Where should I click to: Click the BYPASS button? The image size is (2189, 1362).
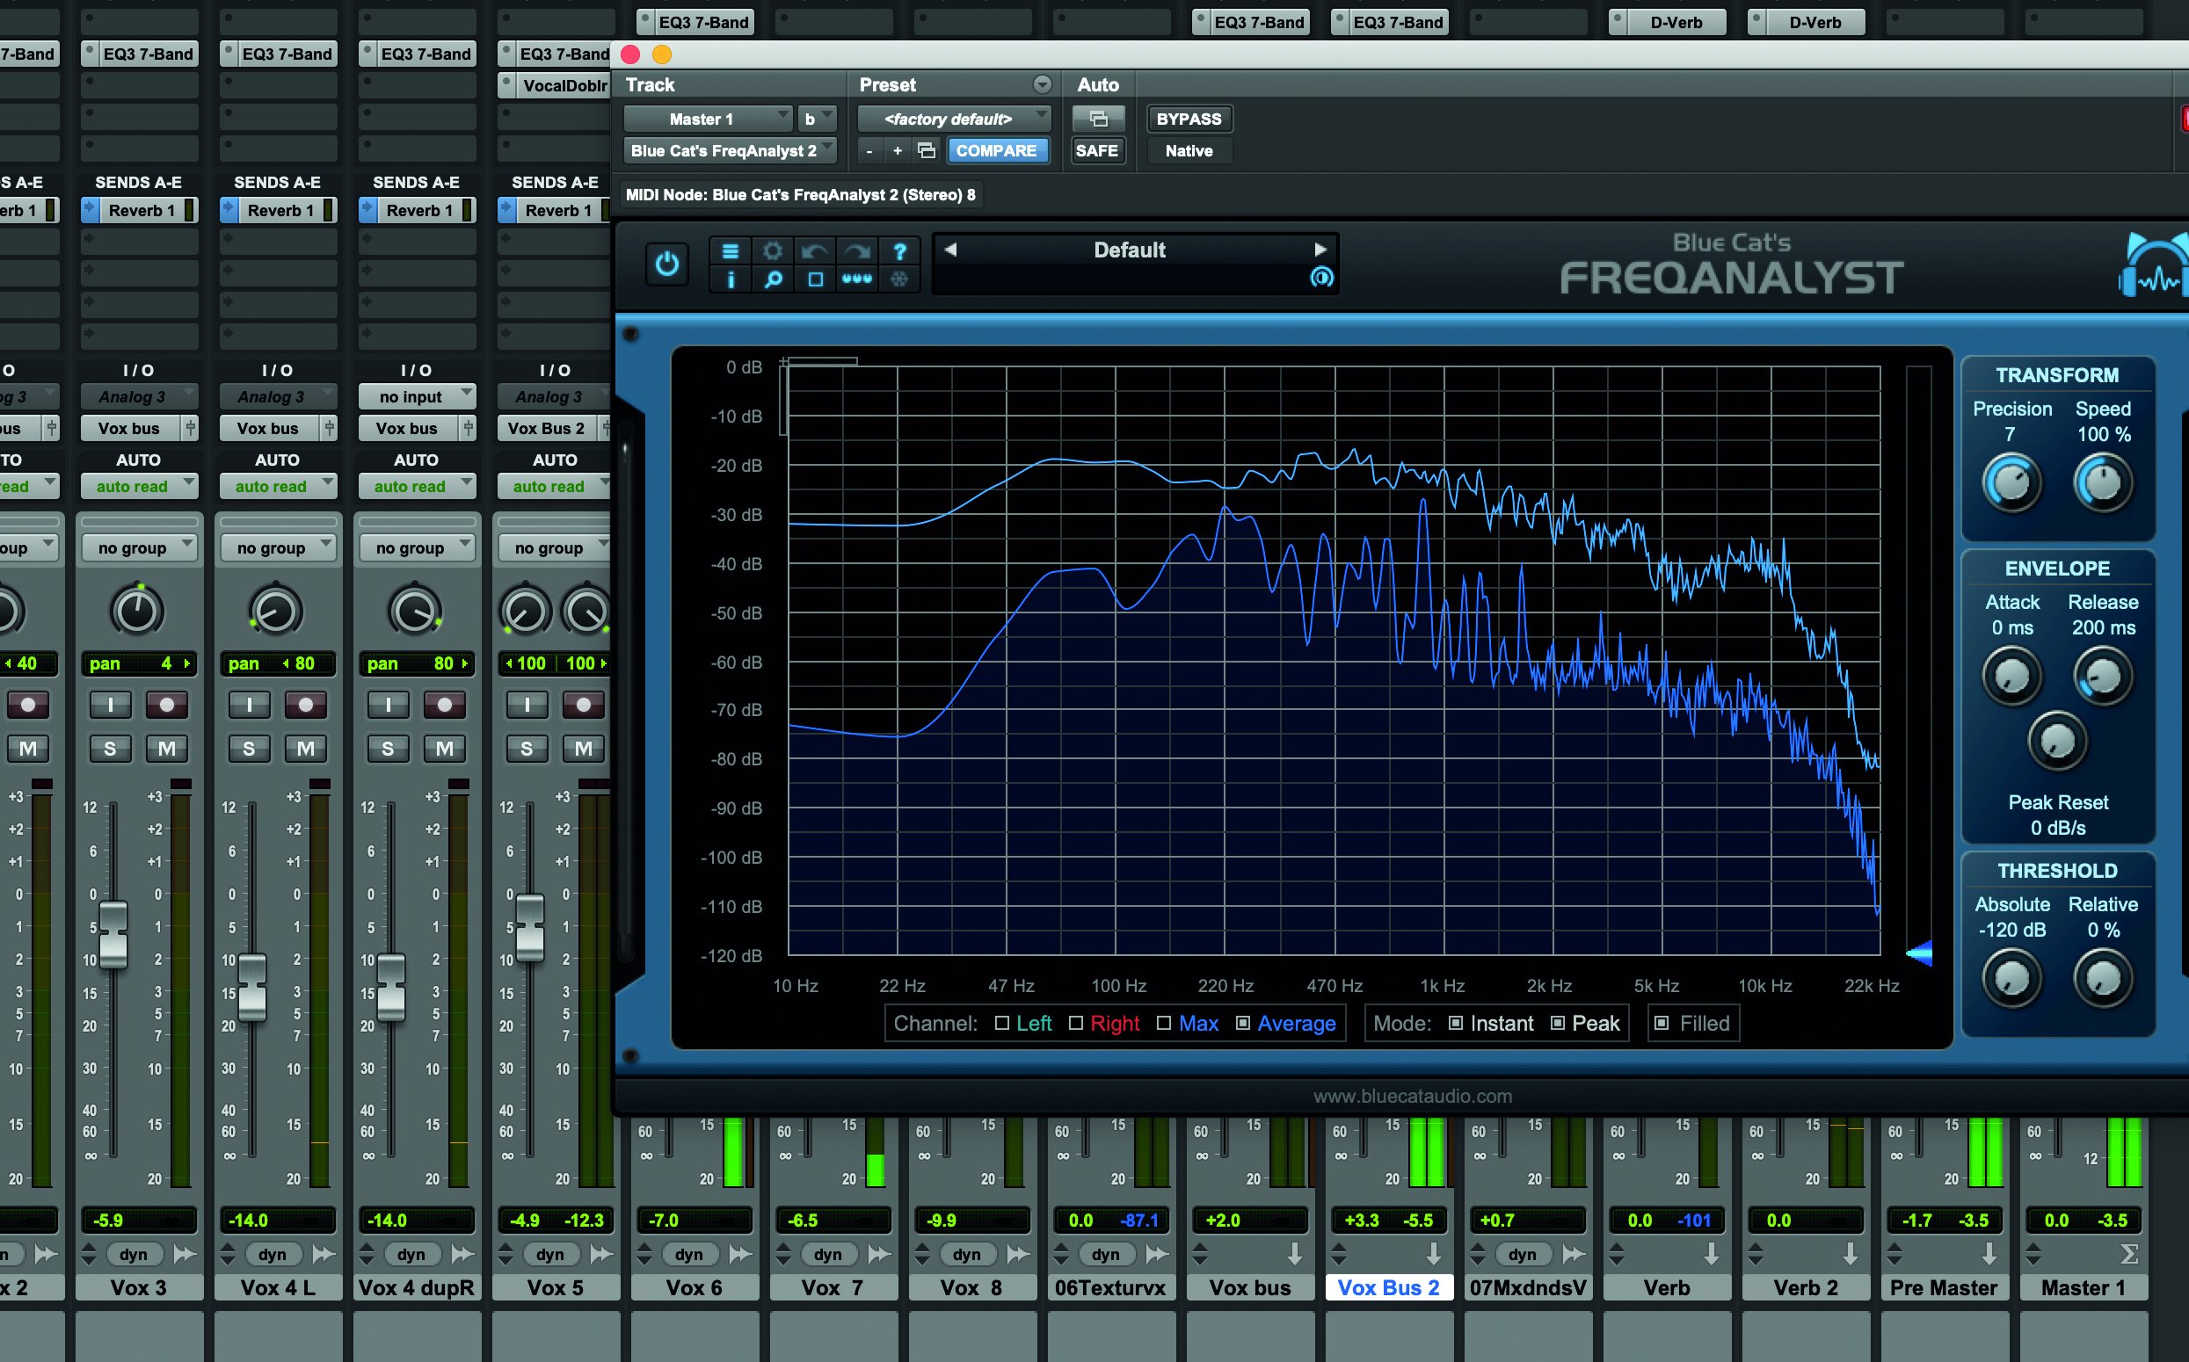coord(1189,119)
